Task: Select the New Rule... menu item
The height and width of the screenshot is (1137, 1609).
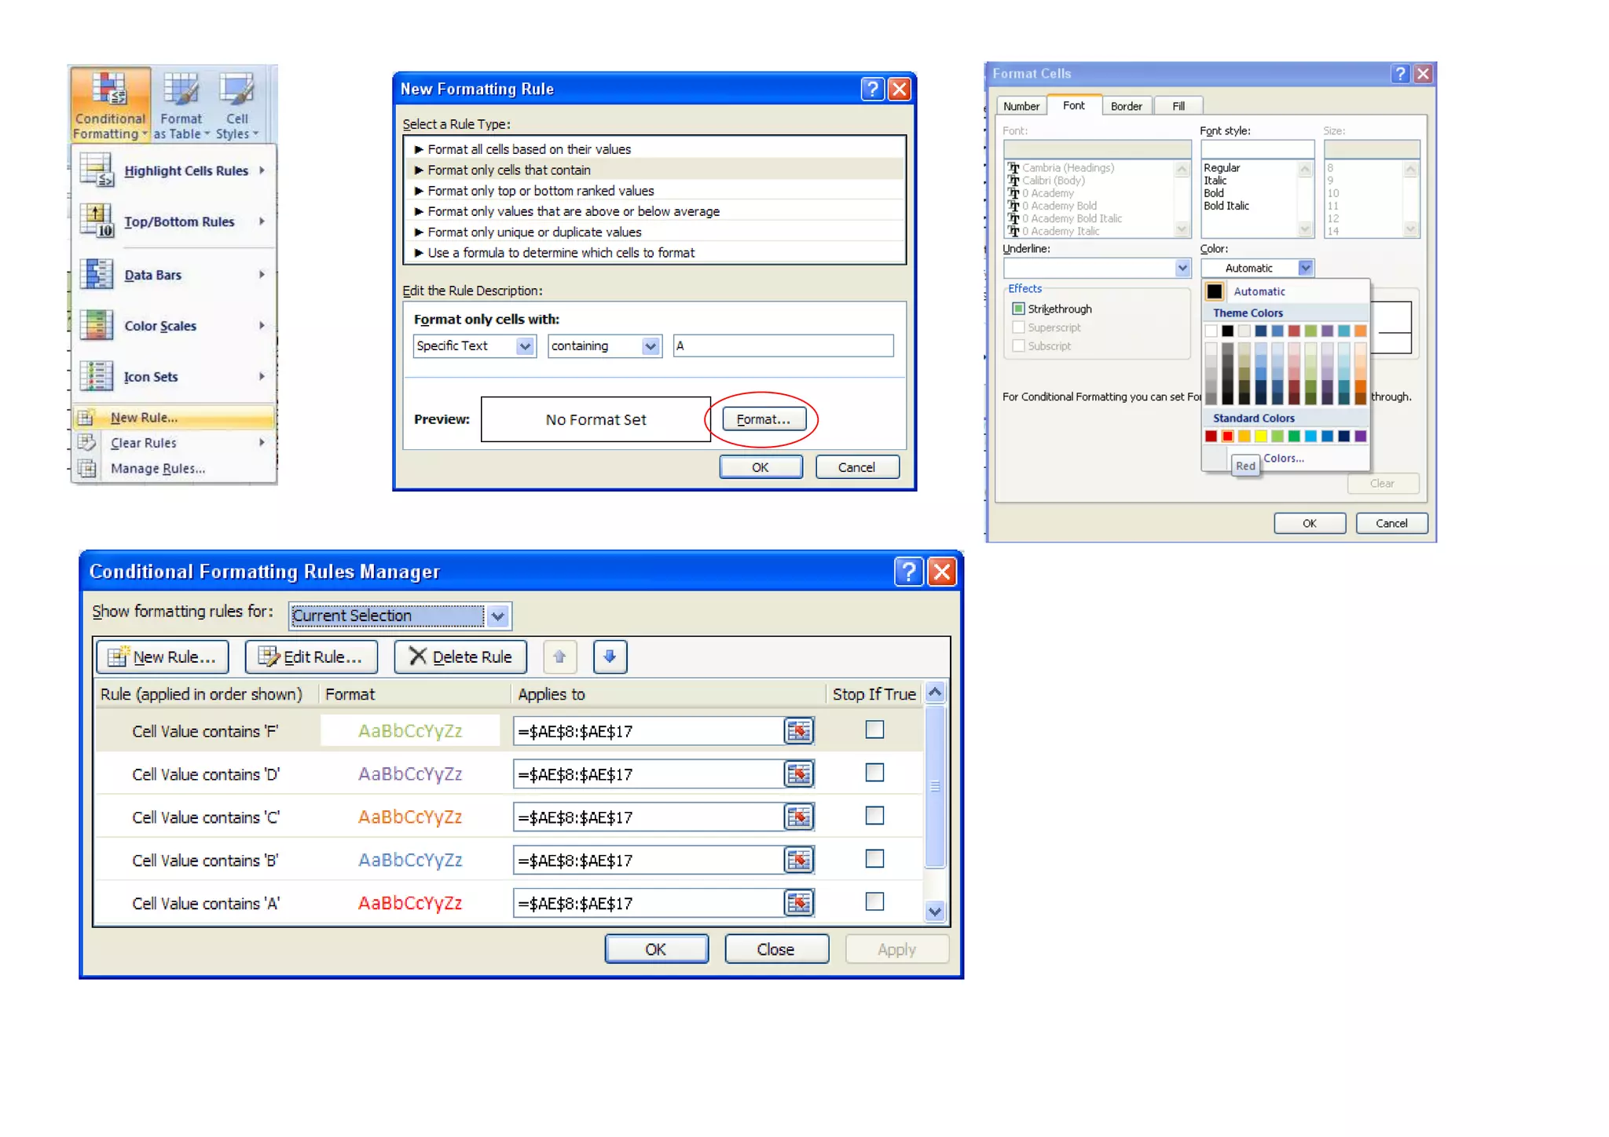Action: click(x=174, y=417)
